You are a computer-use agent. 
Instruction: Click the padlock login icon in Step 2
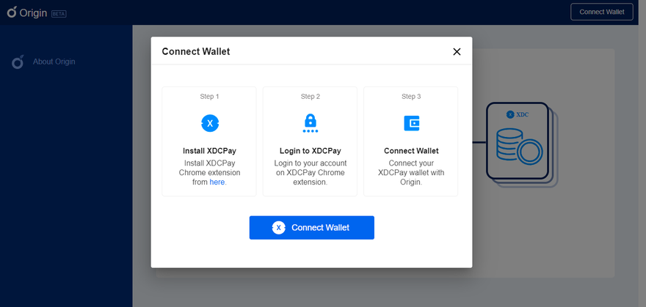coord(310,123)
